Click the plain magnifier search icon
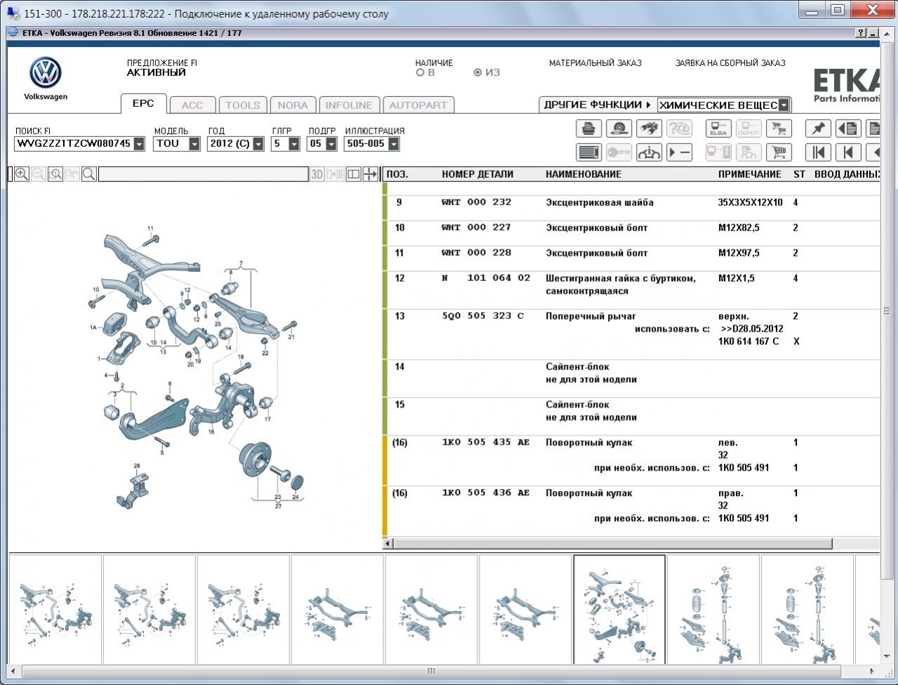The width and height of the screenshot is (898, 685). (89, 174)
